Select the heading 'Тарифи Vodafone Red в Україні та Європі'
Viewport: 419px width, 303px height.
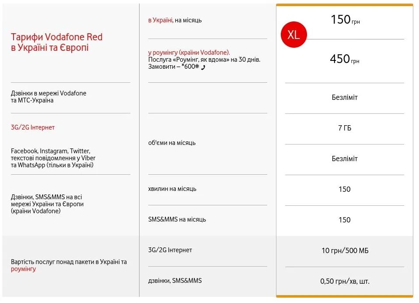click(x=57, y=42)
